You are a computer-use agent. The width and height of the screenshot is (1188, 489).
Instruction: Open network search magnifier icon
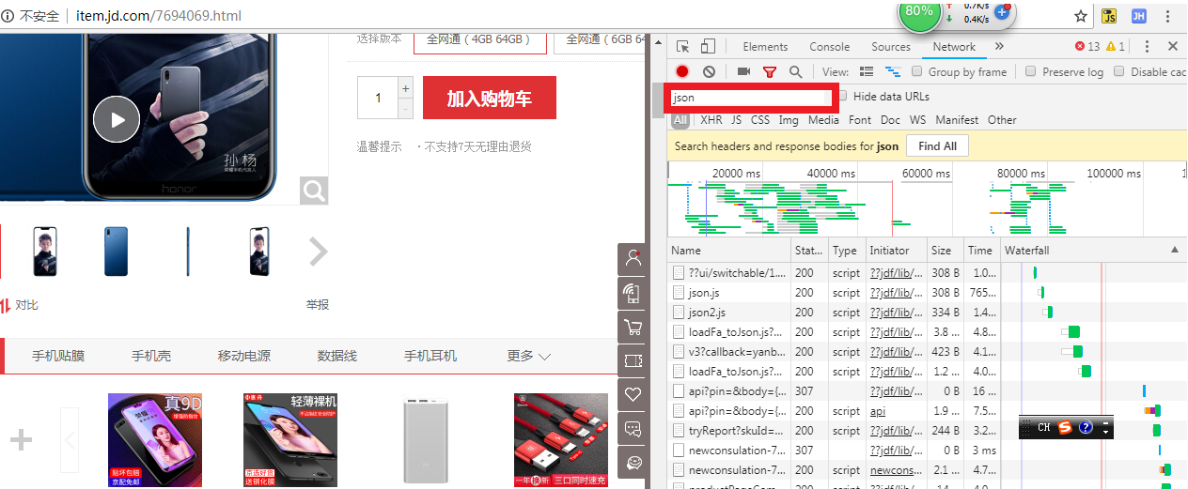click(x=796, y=71)
